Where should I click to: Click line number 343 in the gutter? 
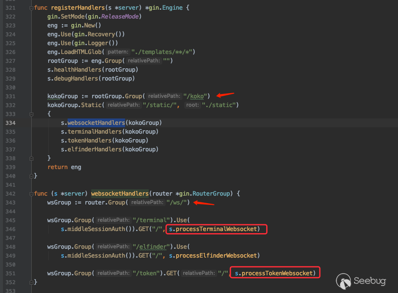(x=11, y=203)
